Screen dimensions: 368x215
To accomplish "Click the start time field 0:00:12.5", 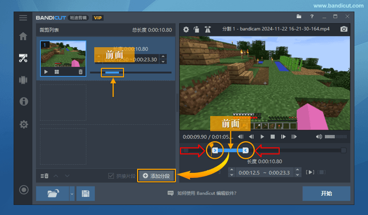I will click(249, 173).
